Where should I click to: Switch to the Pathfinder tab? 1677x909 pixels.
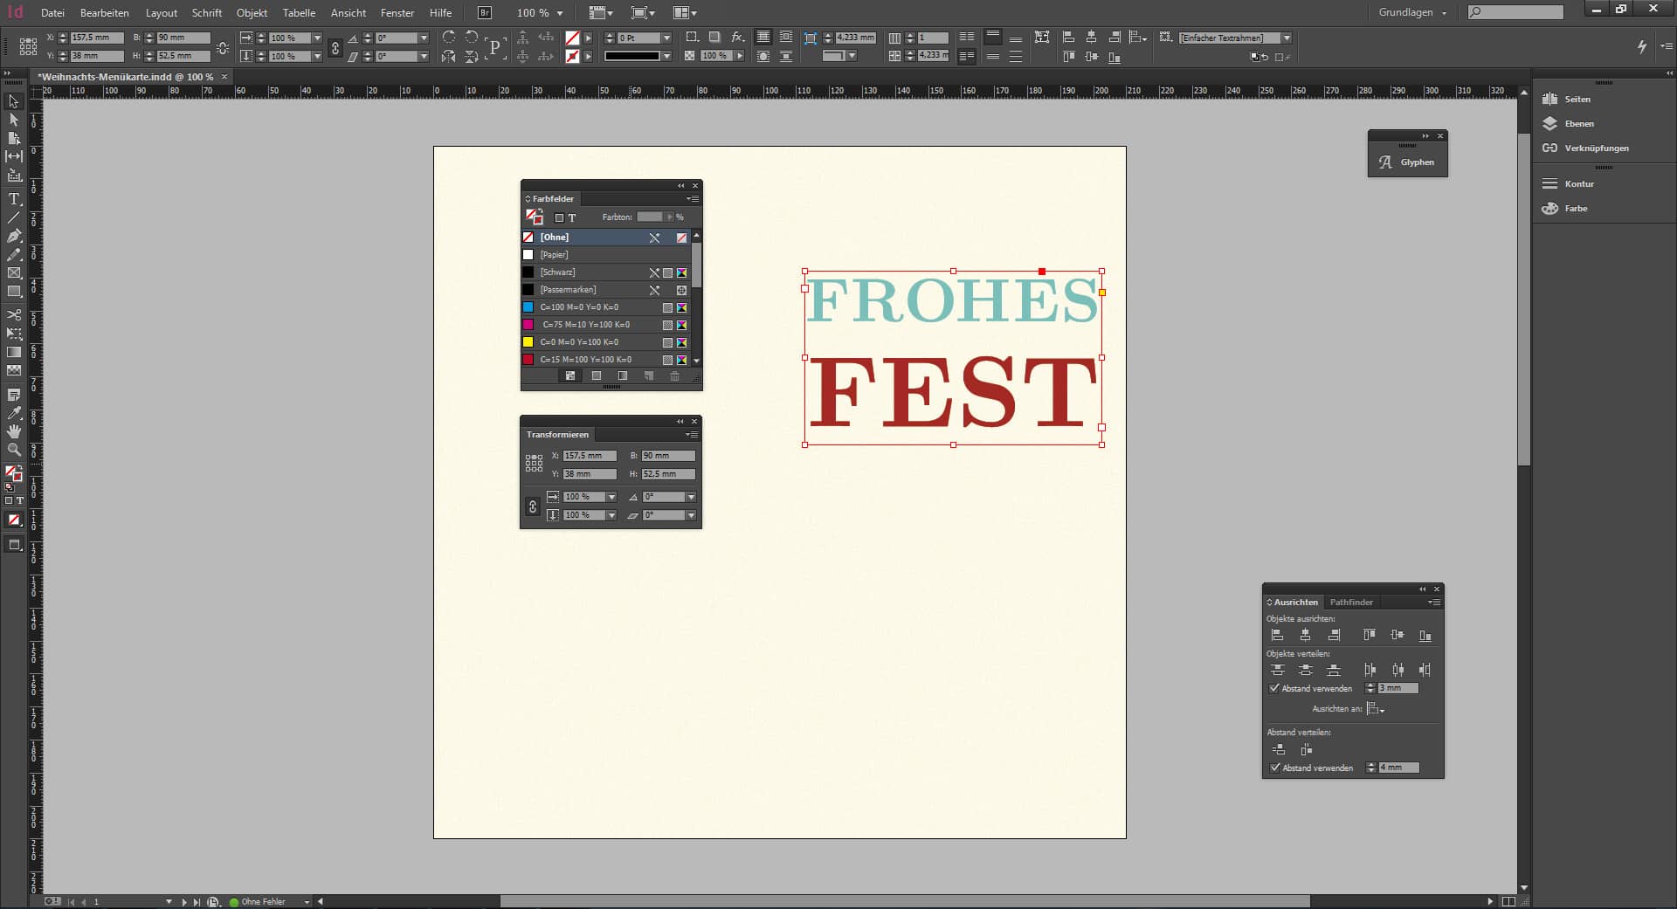coord(1350,603)
